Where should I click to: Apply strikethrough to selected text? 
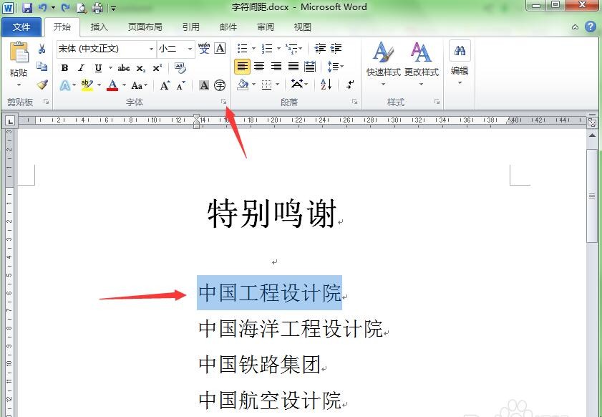[124, 68]
